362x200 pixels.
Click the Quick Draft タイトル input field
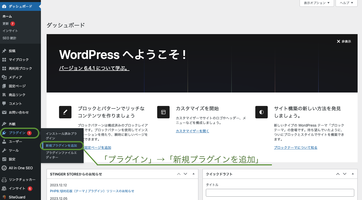(x=280, y=193)
